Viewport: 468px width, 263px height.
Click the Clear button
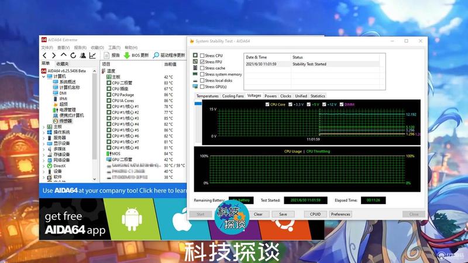pos(258,214)
